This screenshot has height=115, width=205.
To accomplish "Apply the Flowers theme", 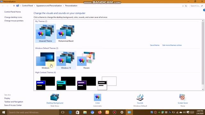I will pyautogui.click(x=86, y=60).
